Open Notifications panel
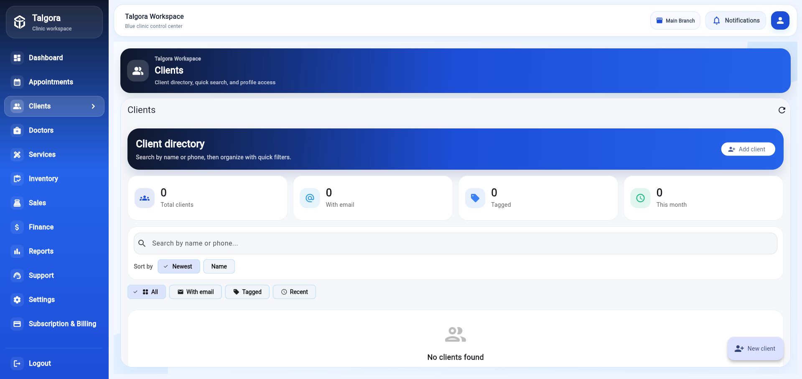Image resolution: width=802 pixels, height=379 pixels. 736,20
